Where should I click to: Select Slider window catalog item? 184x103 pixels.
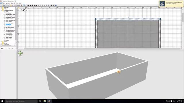tap(9, 37)
